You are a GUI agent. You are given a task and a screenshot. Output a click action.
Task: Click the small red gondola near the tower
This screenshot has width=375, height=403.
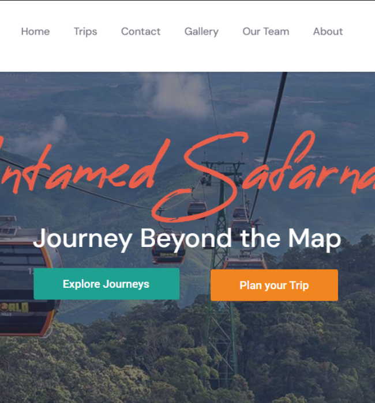pyautogui.click(x=197, y=208)
